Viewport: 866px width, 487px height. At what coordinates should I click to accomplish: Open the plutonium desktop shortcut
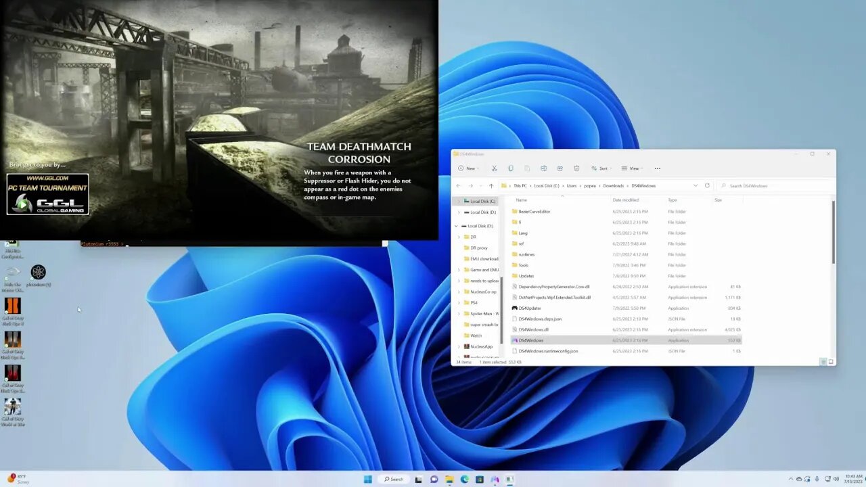point(39,275)
